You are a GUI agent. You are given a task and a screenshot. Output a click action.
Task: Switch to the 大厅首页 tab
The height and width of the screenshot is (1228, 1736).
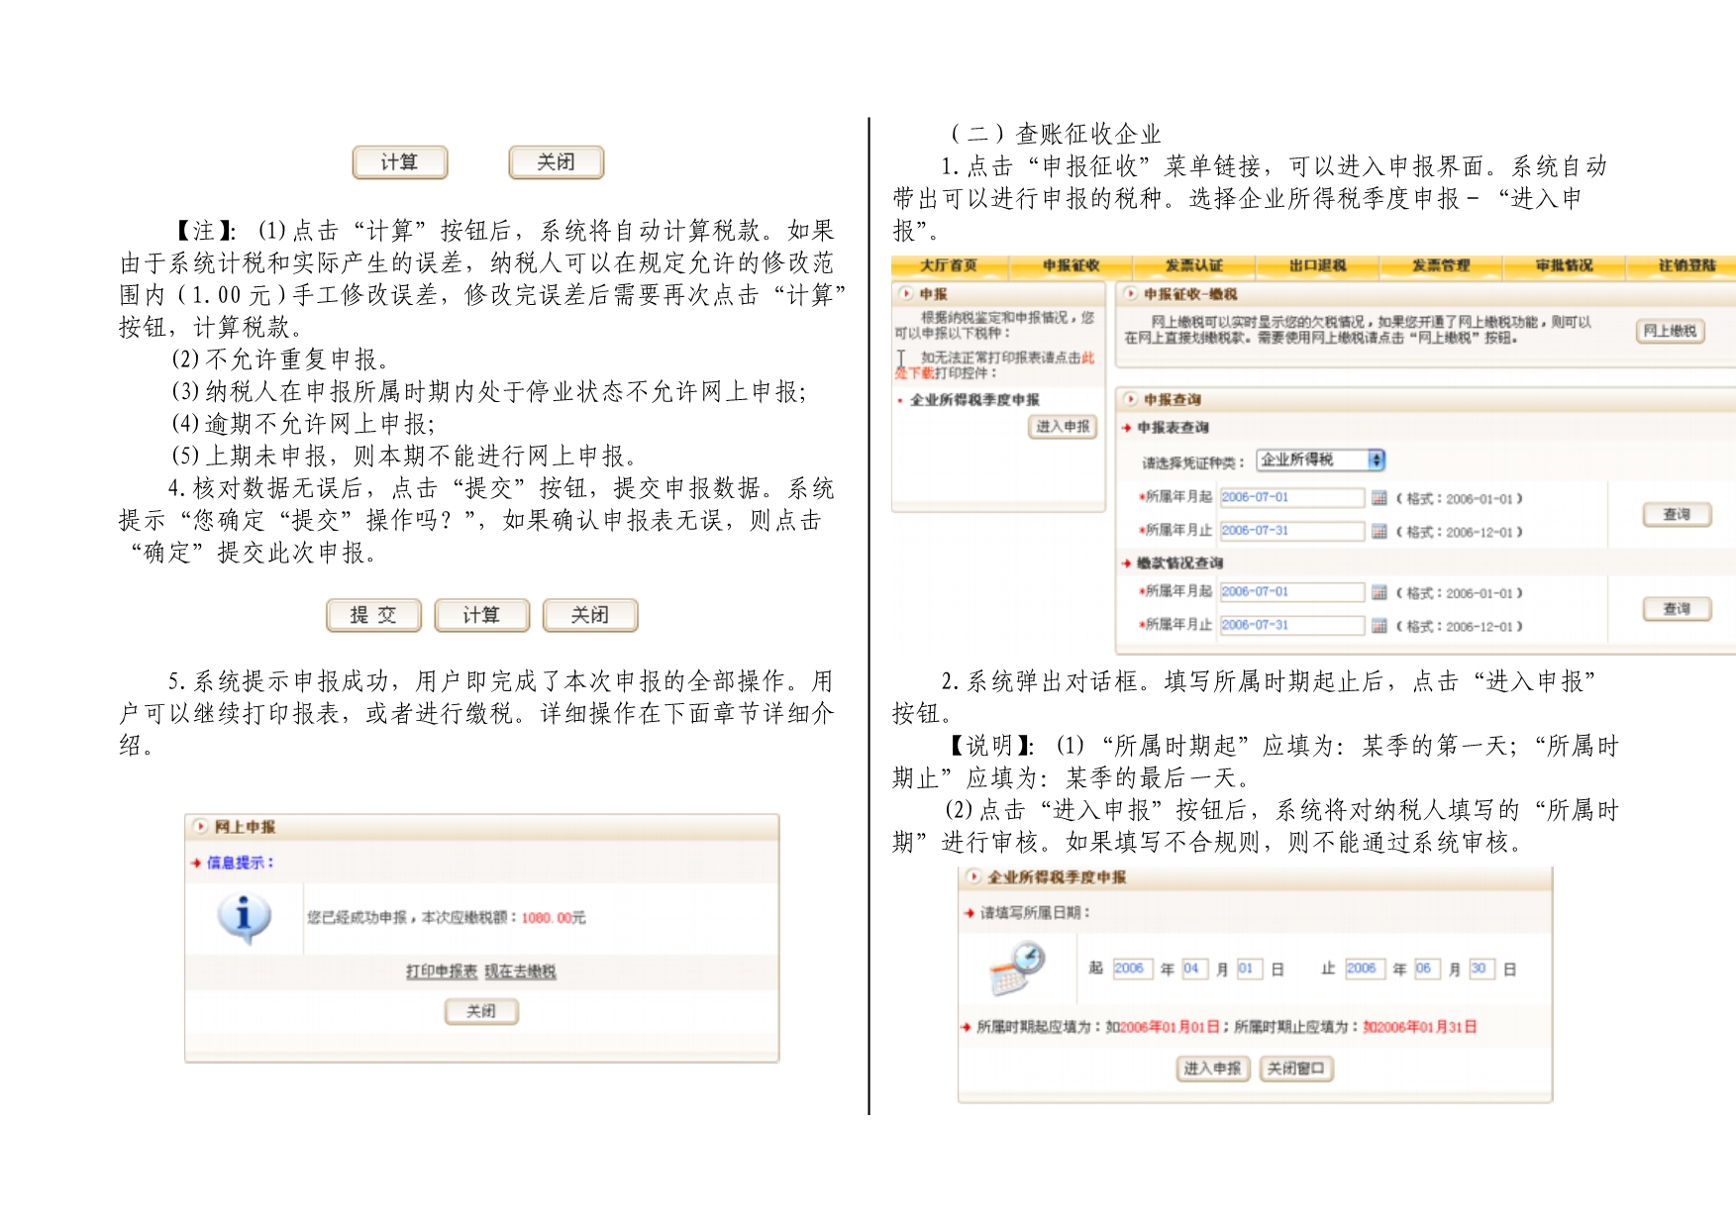(949, 265)
